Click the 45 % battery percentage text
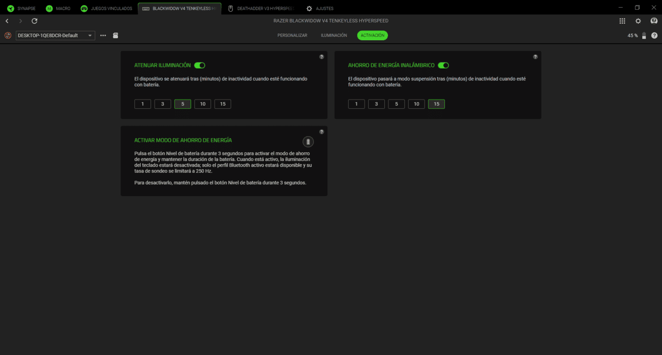This screenshot has width=662, height=355. [633, 36]
